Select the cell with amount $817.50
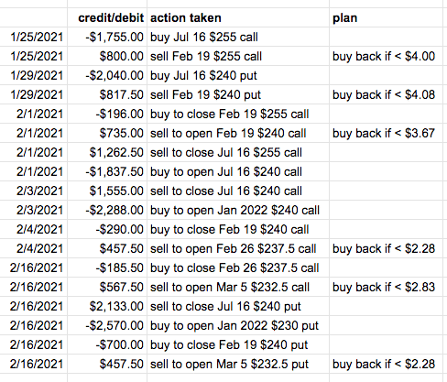This screenshot has width=447, height=382. pos(107,94)
